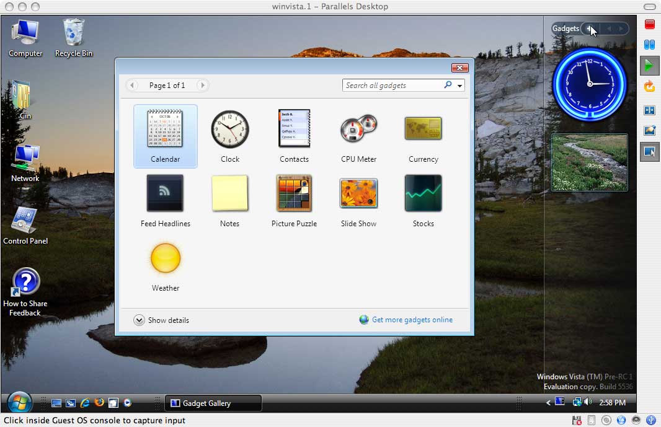Viewport: 661px width, 427px height.
Task: Select the Clock gadget in the gallery
Action: [230, 136]
